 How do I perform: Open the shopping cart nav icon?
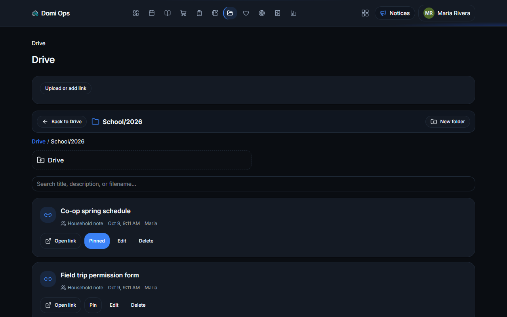pos(183,13)
